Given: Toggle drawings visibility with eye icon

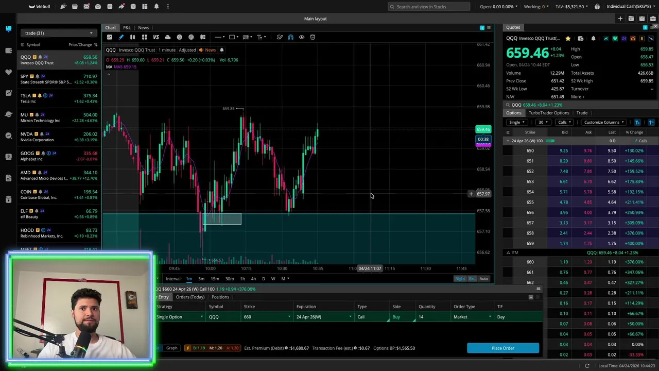Looking at the screenshot, I should point(302,37).
